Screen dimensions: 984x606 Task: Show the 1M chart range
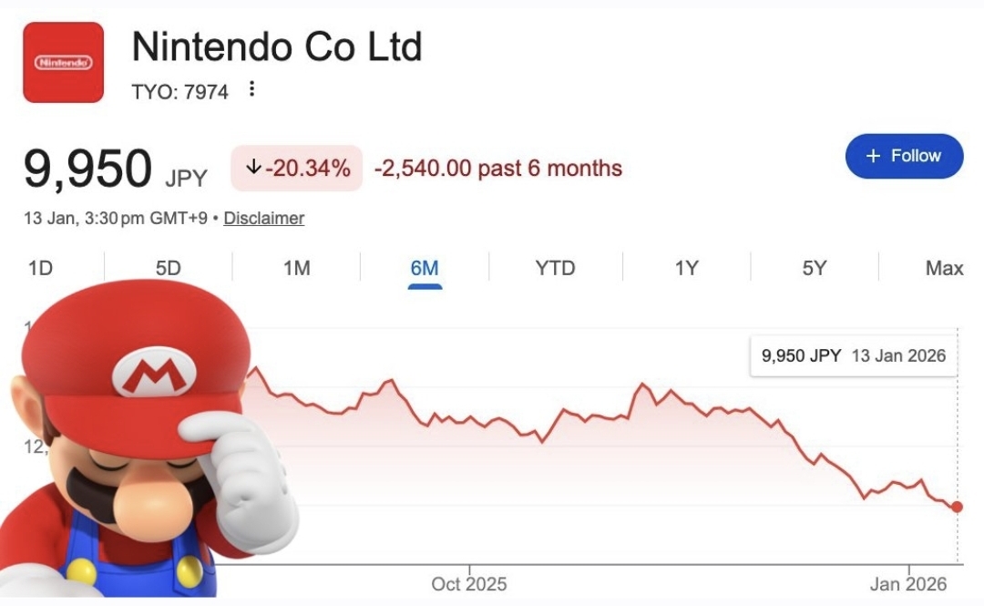click(297, 268)
